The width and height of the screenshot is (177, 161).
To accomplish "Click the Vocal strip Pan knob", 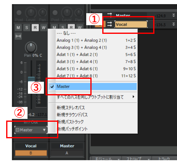I will coord(31,47).
